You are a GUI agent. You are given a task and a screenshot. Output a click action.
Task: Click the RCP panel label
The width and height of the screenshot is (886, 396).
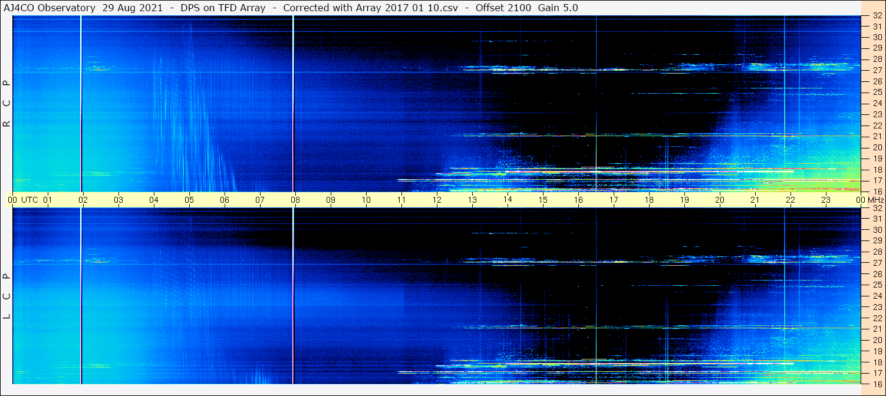coord(7,104)
